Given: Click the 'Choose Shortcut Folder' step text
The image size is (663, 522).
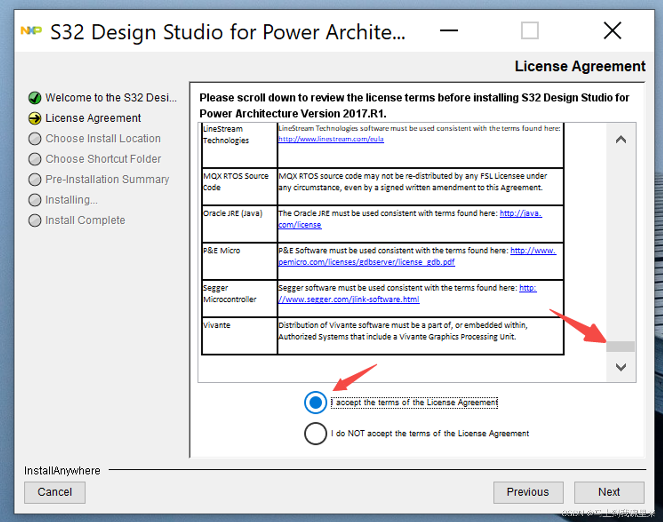Looking at the screenshot, I should tap(103, 159).
